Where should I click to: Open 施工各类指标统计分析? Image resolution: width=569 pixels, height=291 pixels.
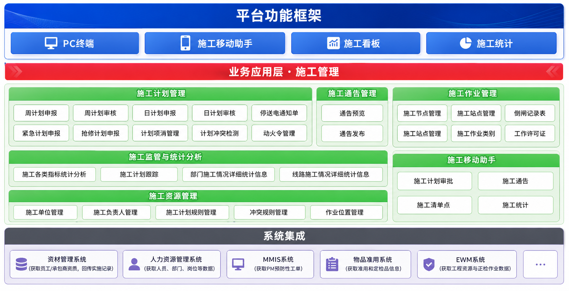[54, 174]
